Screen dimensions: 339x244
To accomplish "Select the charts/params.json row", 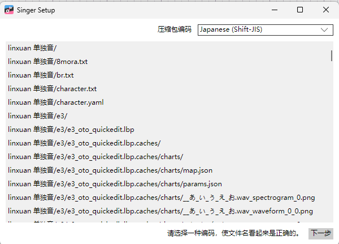I will 169,184.
